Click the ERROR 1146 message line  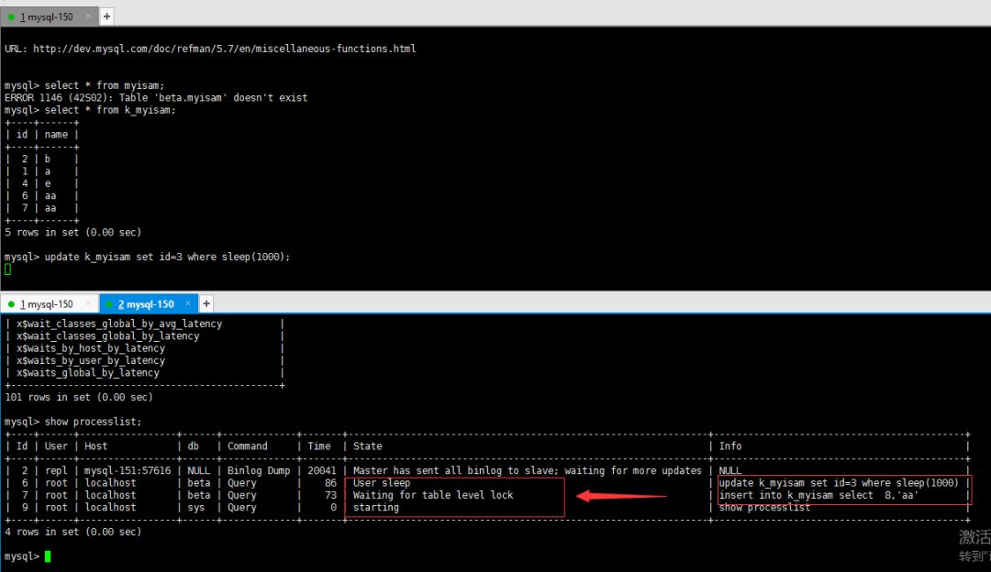(155, 98)
